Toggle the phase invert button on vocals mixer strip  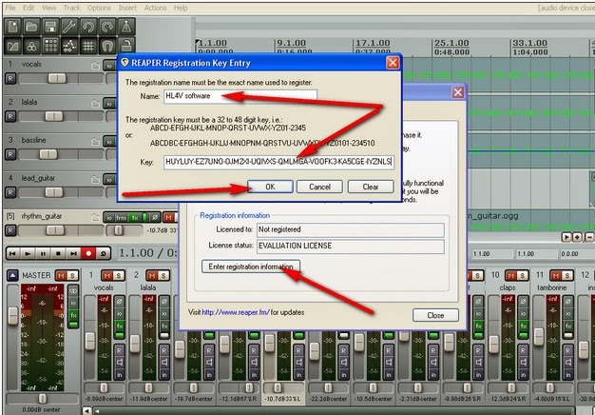click(x=120, y=302)
